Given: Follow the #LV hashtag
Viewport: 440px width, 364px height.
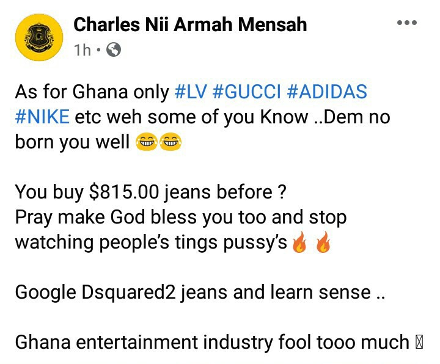Looking at the screenshot, I should click(191, 92).
